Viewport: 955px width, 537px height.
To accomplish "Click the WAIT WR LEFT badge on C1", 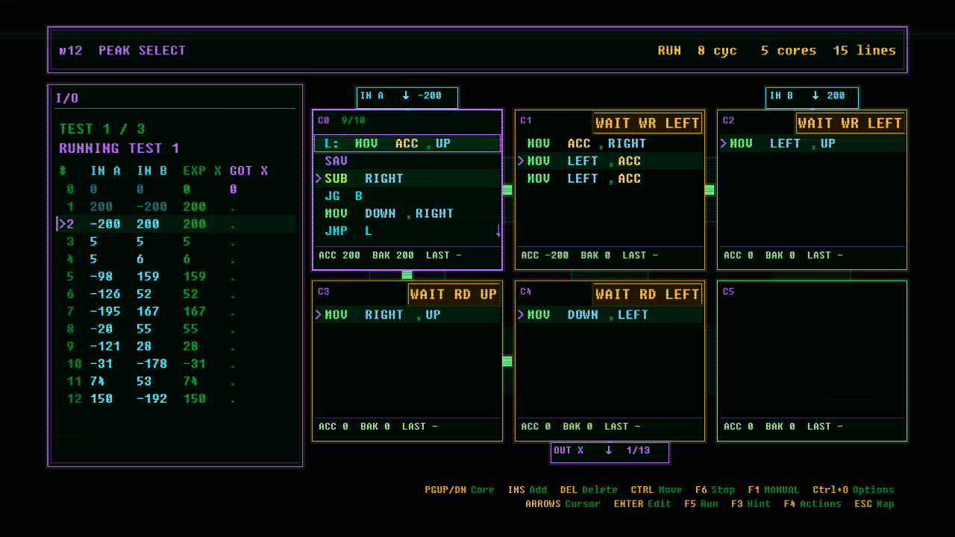I will 648,123.
